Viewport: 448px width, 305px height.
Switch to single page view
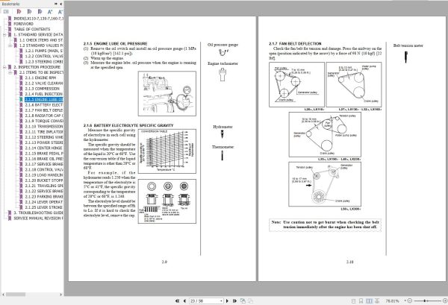[353, 301]
